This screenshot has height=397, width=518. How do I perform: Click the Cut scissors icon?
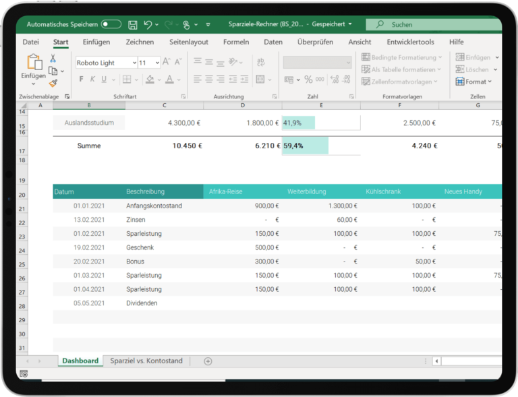click(x=53, y=59)
